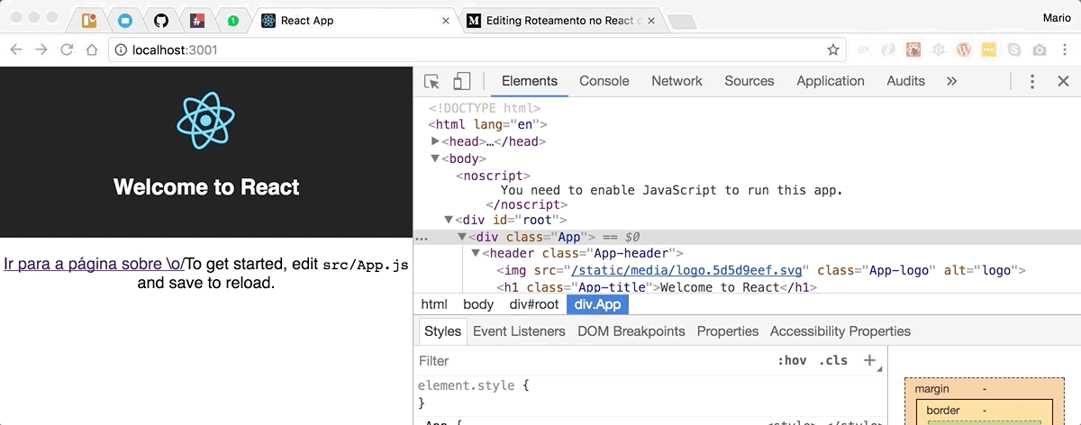This screenshot has width=1081, height=425.
Task: Toggle the .cls class editor
Action: (x=833, y=360)
